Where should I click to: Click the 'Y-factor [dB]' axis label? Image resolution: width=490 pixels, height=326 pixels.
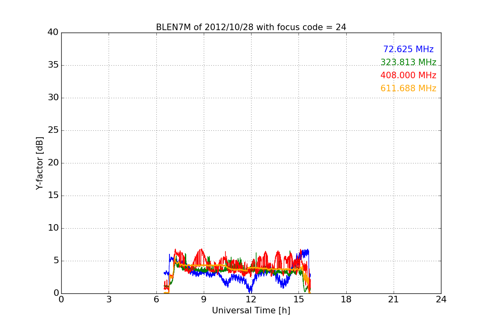[x=40, y=163]
